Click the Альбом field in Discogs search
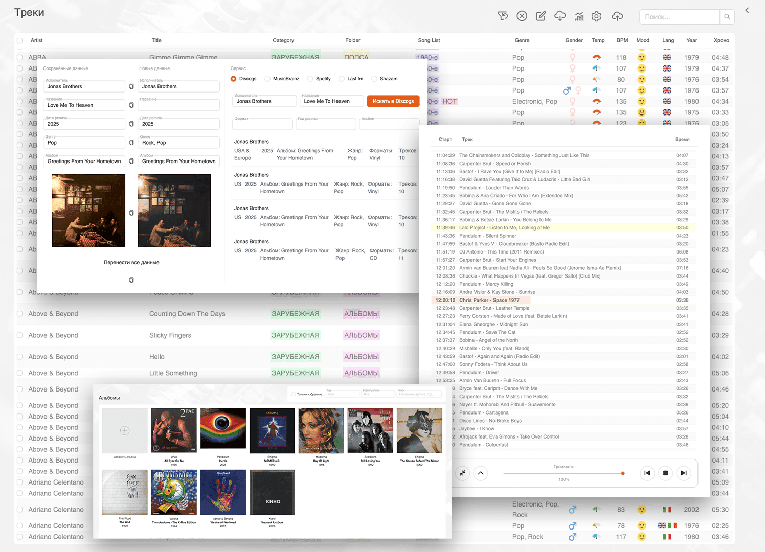The image size is (765, 552). [389, 124]
